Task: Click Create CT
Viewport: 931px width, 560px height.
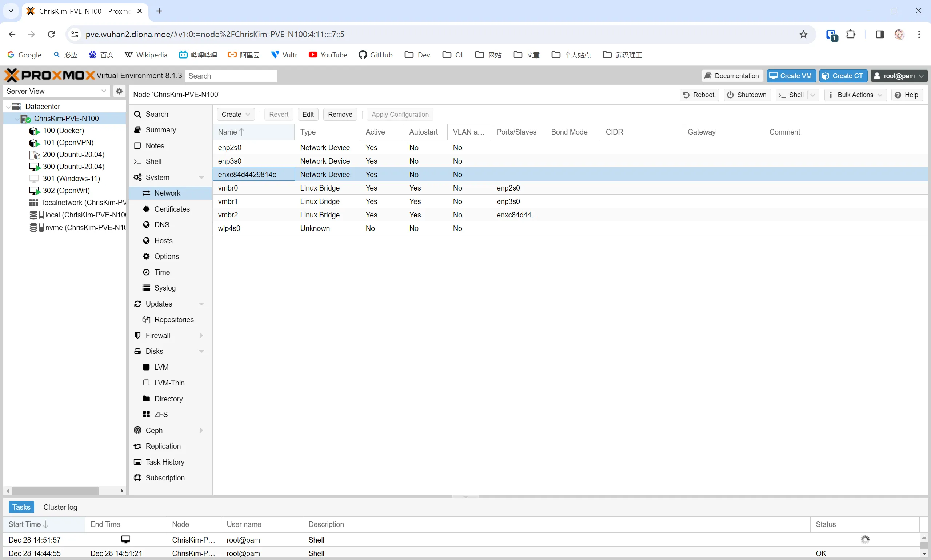Action: [x=843, y=76]
